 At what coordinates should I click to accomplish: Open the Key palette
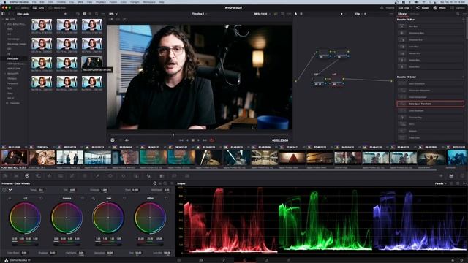tap(162, 176)
